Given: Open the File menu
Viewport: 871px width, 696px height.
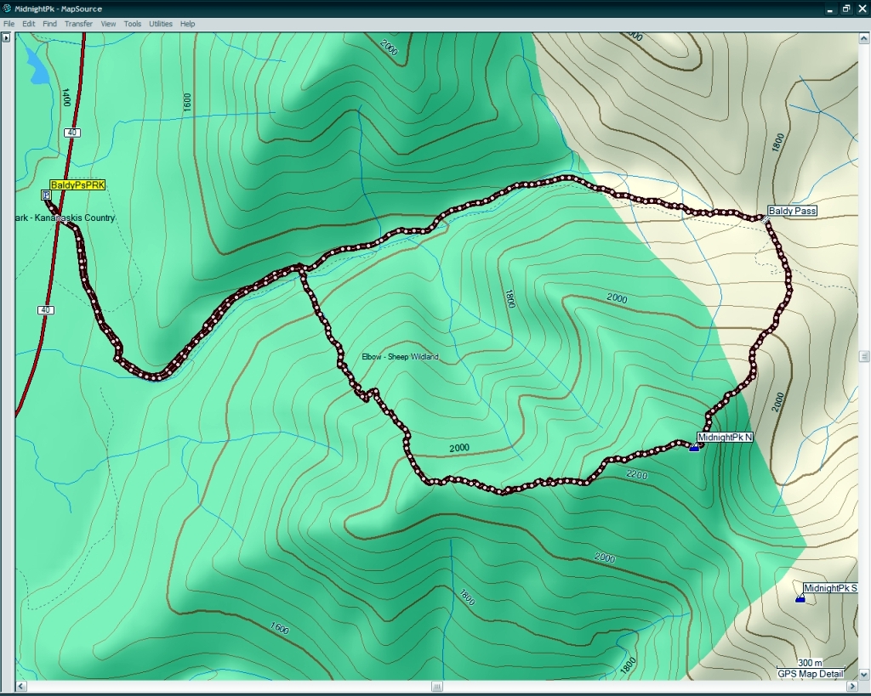Looking at the screenshot, I should coord(9,24).
